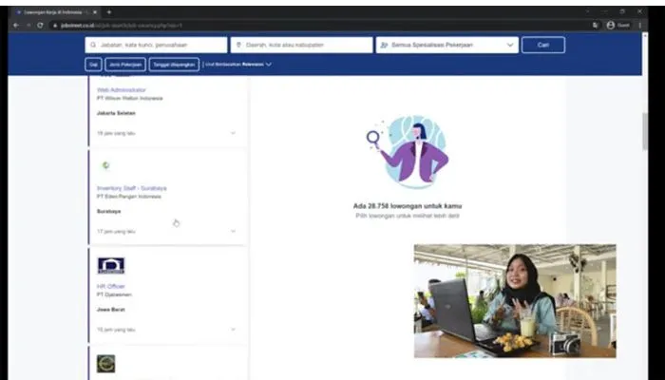The image size is (665, 380).
Task: Click the 'Ada 28.758 lowongan untuk kamu' text
Action: (408, 206)
